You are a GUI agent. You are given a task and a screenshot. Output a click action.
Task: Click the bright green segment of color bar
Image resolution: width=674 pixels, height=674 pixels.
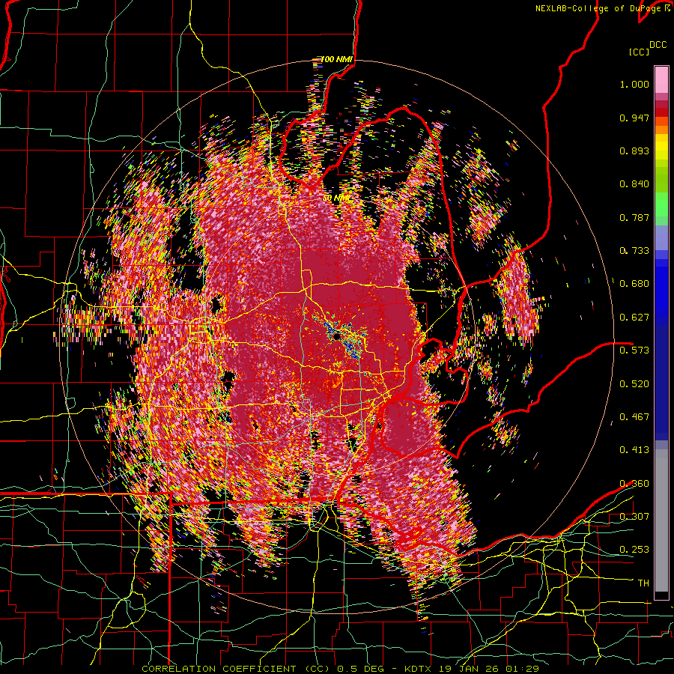[x=661, y=204]
